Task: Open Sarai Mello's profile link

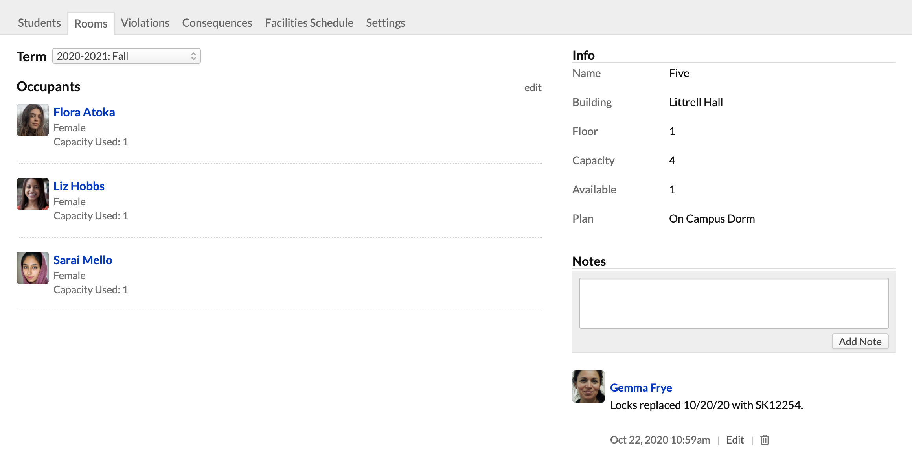Action: [x=83, y=260]
